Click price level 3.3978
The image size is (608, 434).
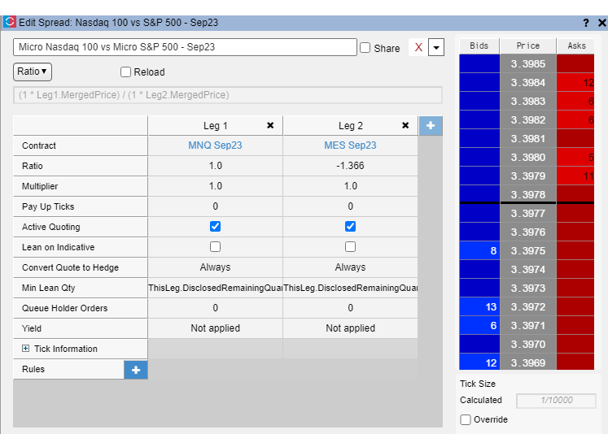coord(527,194)
